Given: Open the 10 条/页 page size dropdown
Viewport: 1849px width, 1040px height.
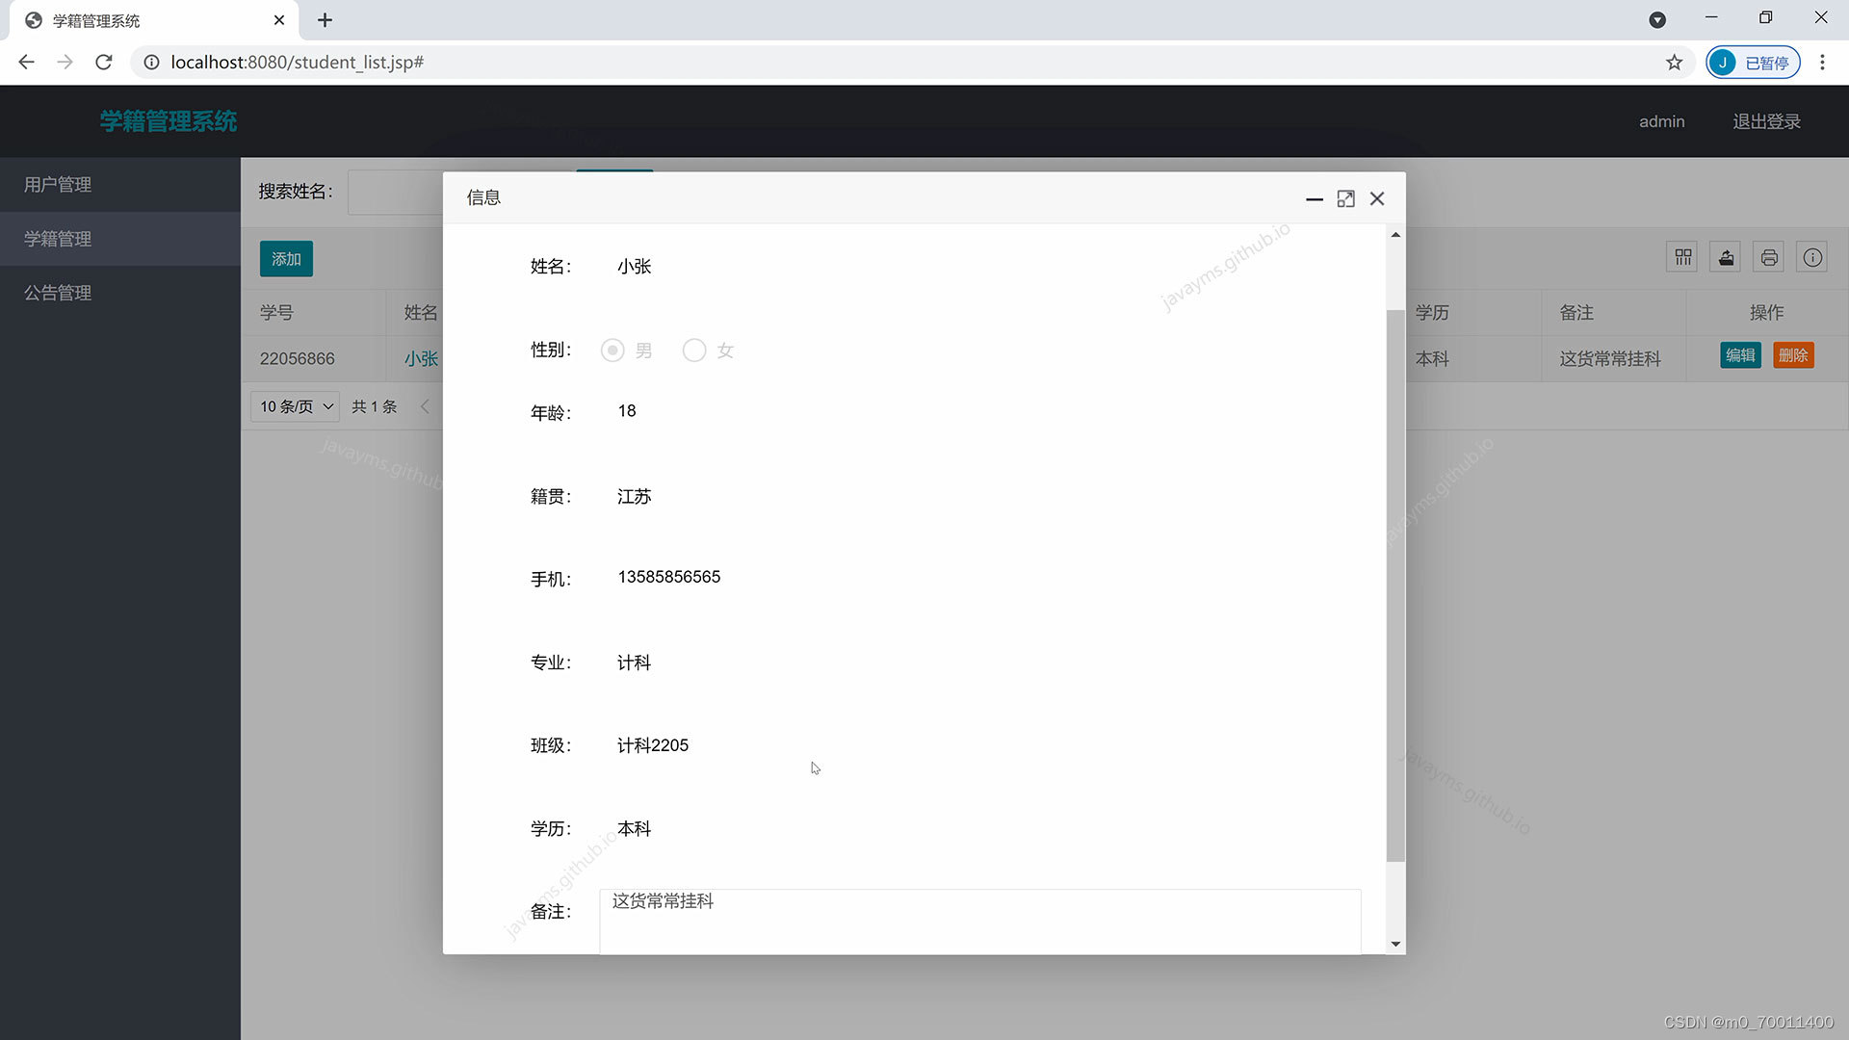Looking at the screenshot, I should pyautogui.click(x=294, y=406).
